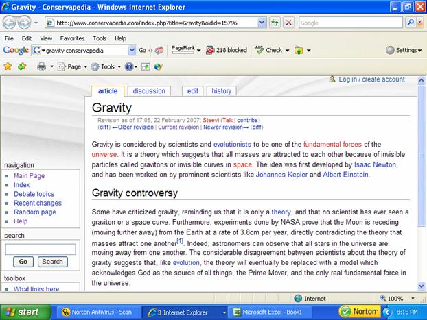Click the address bar URL field

(x=152, y=23)
